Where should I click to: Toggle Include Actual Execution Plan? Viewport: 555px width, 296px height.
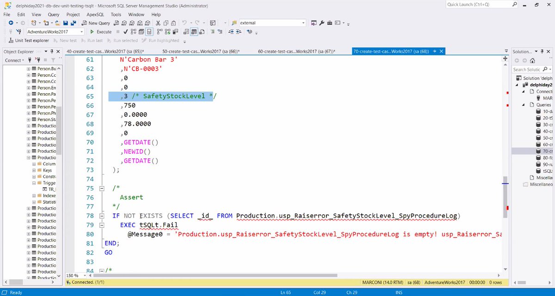[160, 32]
